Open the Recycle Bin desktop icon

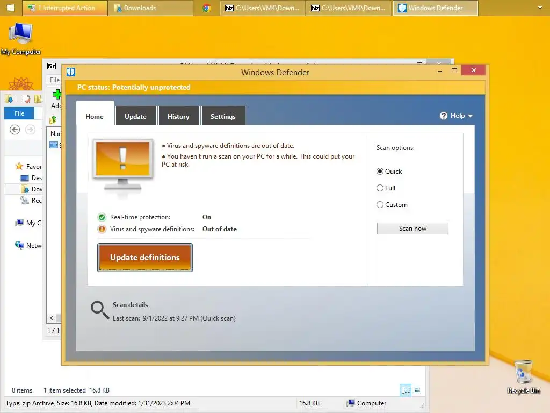[524, 376]
